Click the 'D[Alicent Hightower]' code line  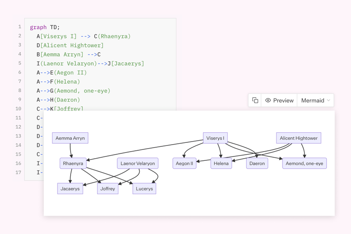coord(70,45)
